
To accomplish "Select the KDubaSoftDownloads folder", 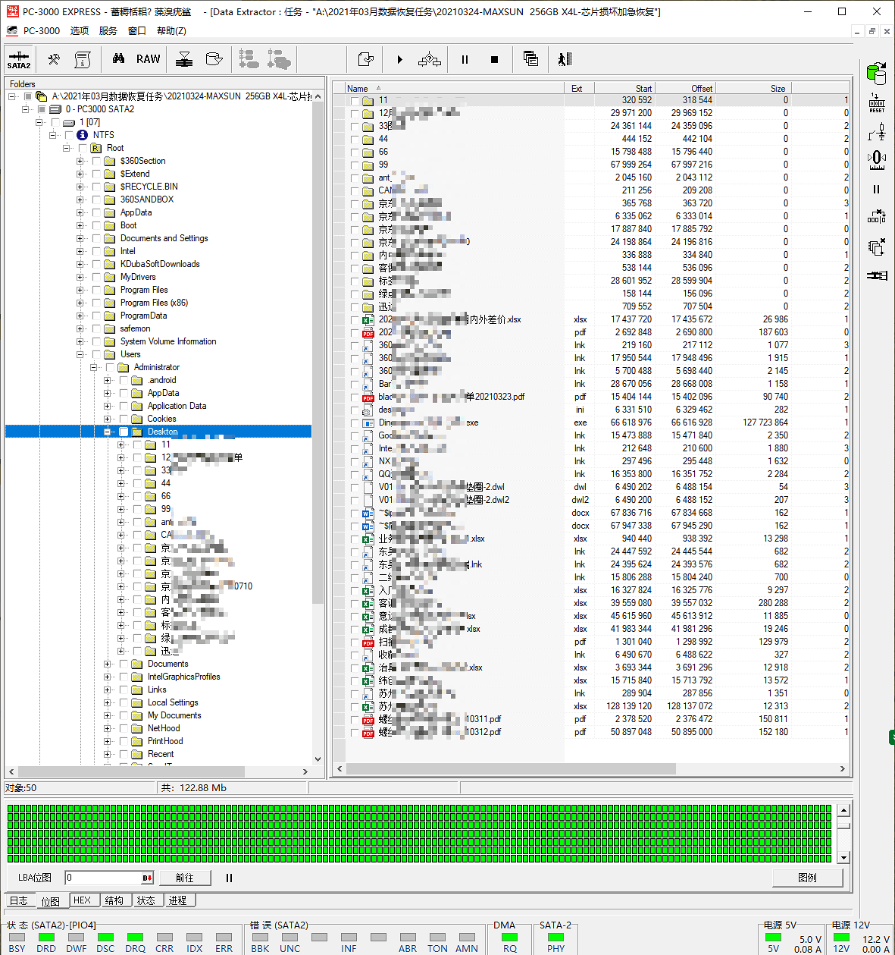I will tap(160, 264).
